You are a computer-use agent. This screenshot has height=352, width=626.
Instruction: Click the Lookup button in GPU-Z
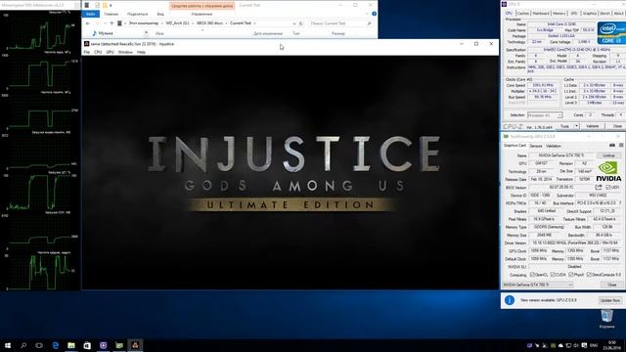608,155
